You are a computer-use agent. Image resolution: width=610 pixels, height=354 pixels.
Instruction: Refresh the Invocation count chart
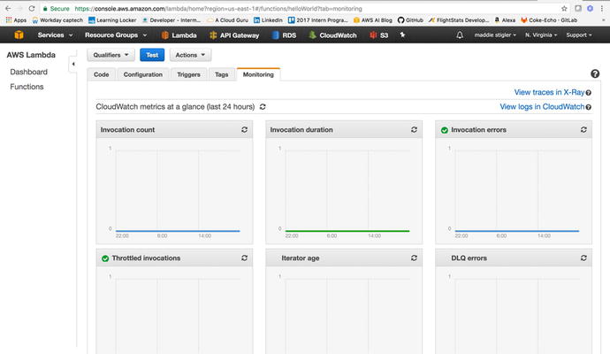click(244, 130)
